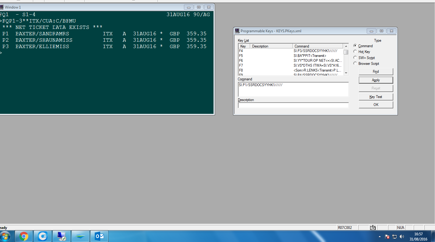
Task: Click the Key List scroll down arrow
Action: click(x=346, y=73)
